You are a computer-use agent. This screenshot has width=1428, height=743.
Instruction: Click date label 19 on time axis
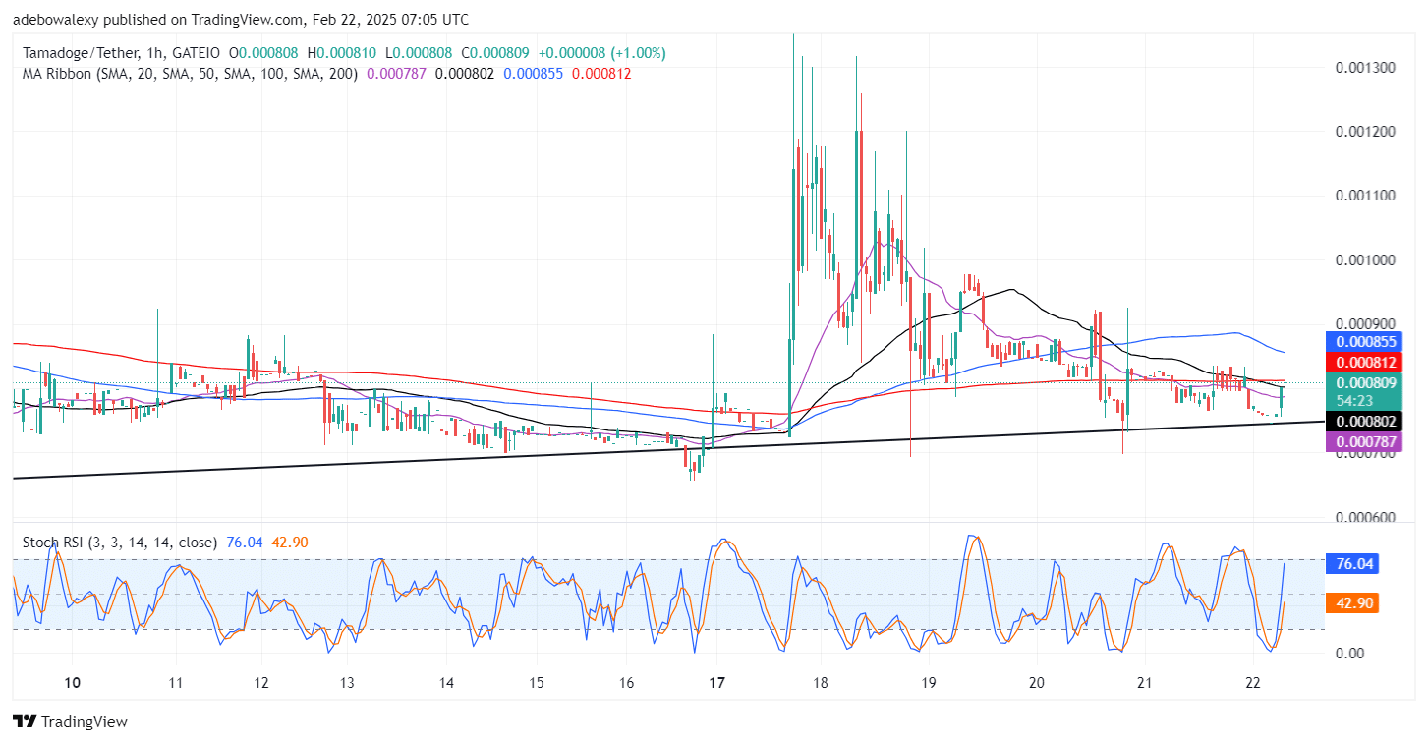pos(928,683)
